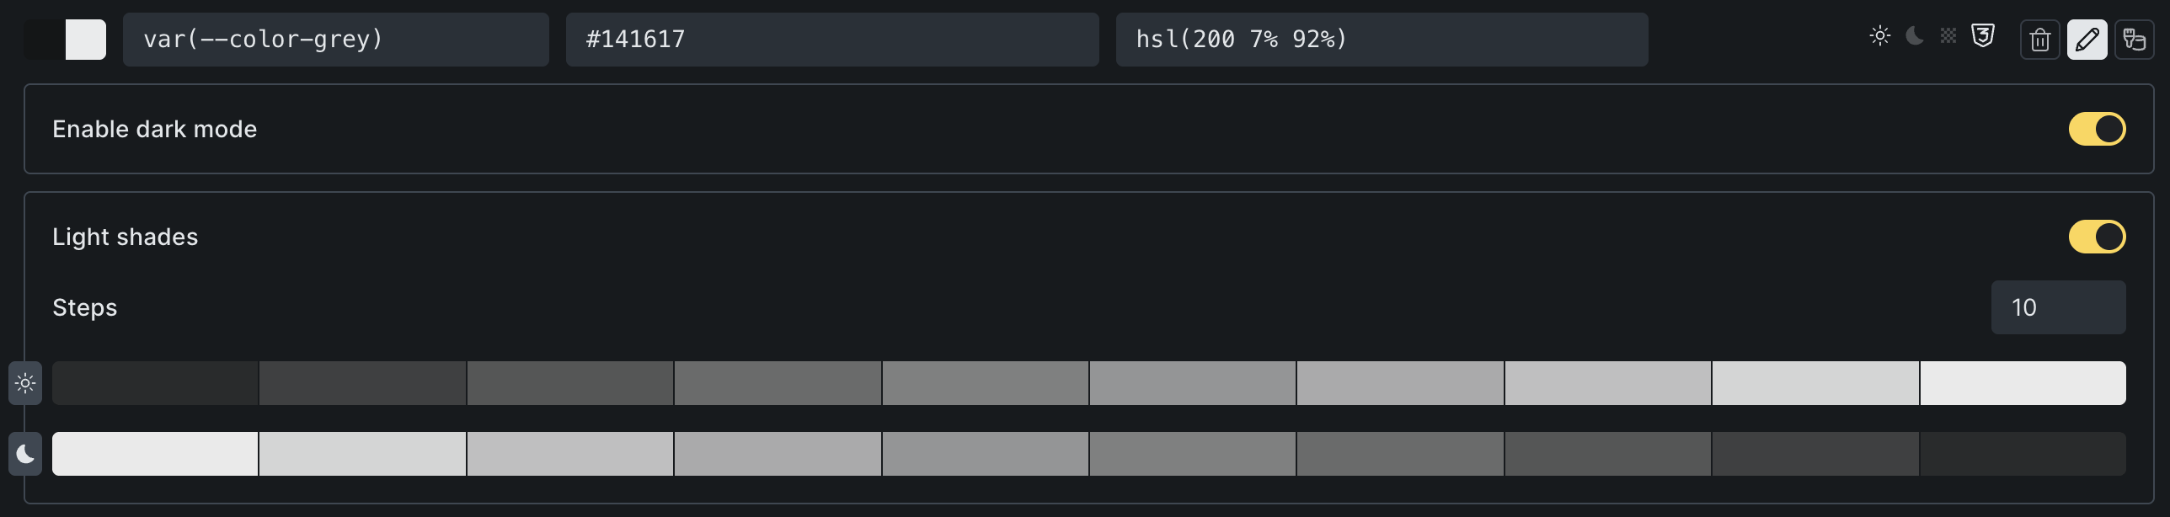Pick the lightest shade in the moon row

point(155,454)
